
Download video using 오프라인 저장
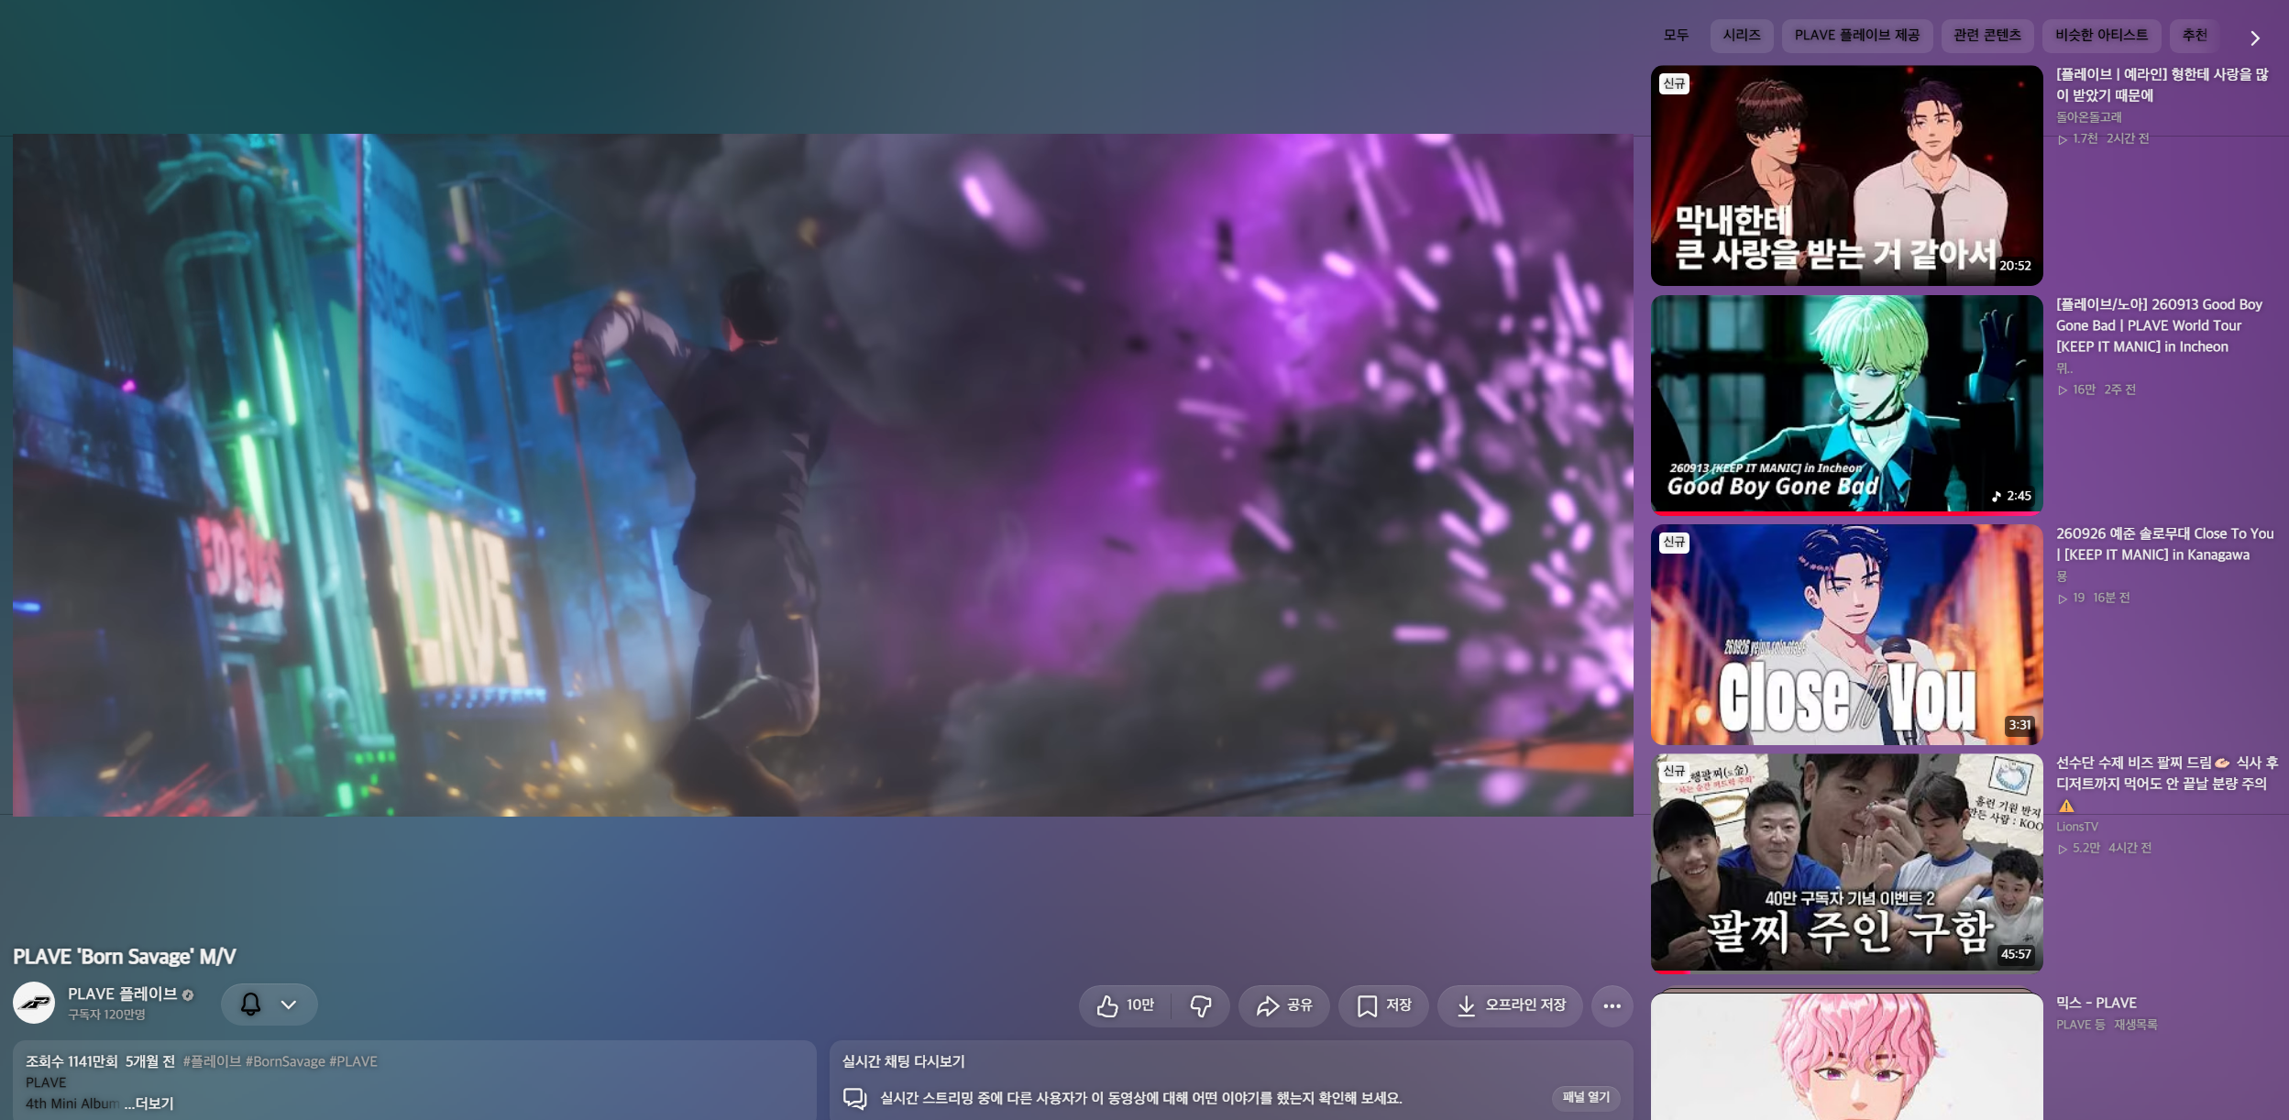click(x=1510, y=1005)
